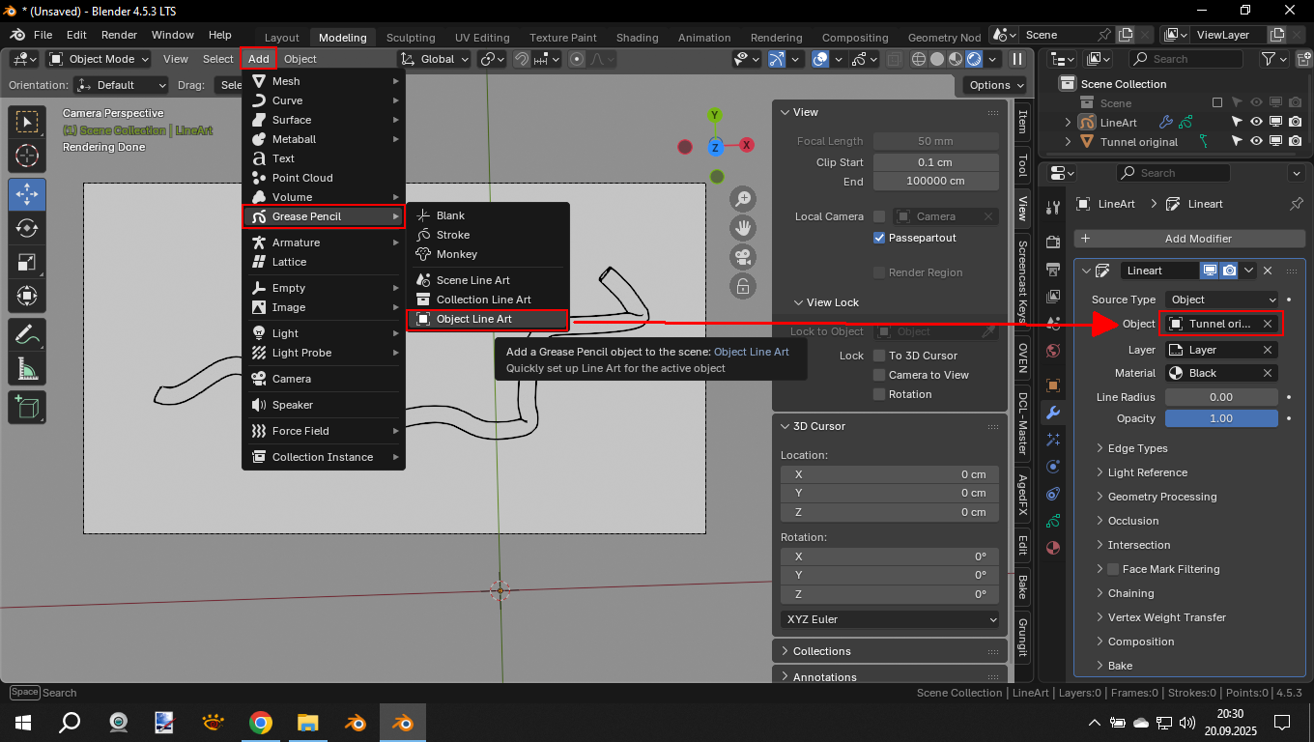Click the Add Cube tool
This screenshot has height=742, width=1314.
[x=27, y=407]
